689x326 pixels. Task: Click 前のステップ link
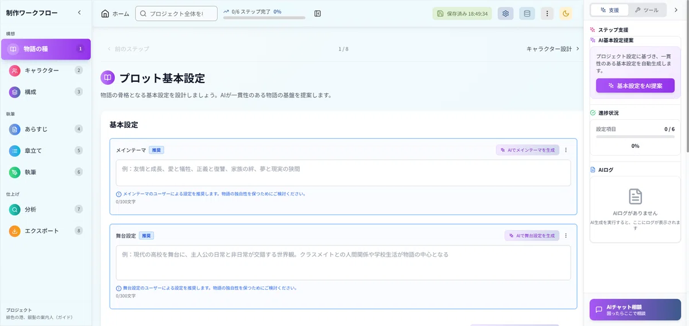coord(128,49)
